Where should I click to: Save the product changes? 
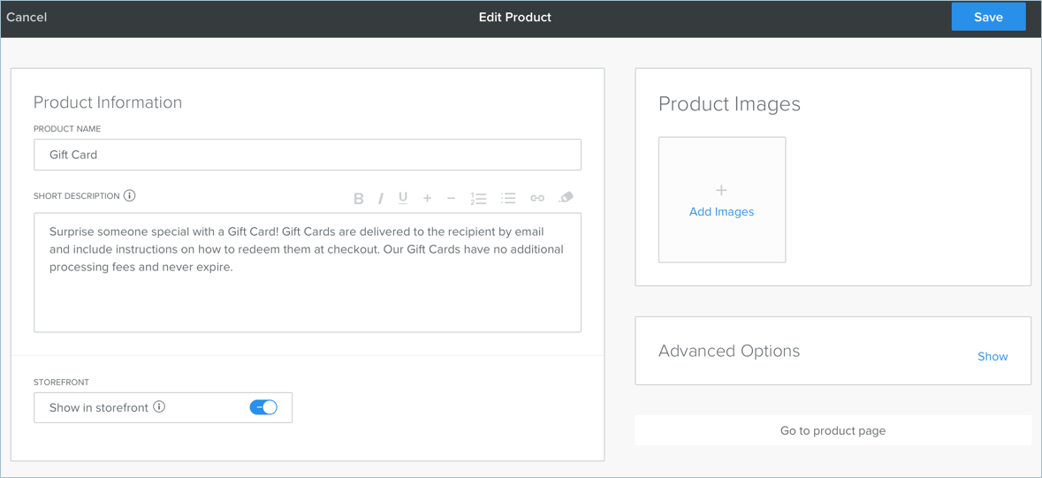[x=988, y=18]
